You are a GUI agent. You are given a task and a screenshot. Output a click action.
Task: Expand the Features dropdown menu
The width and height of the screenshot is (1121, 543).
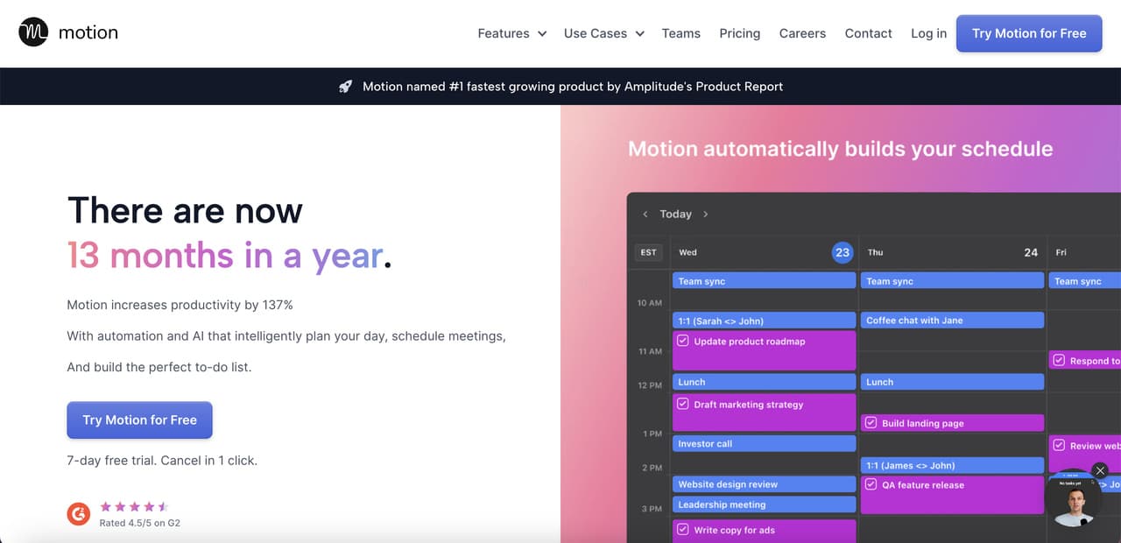coord(511,33)
